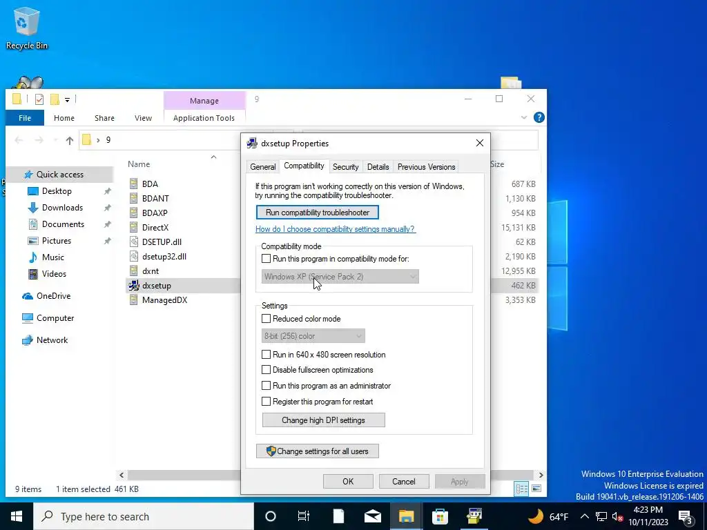The image size is (707, 530).
Task: Click Run compatibility troubleshooter button
Action: tap(318, 213)
